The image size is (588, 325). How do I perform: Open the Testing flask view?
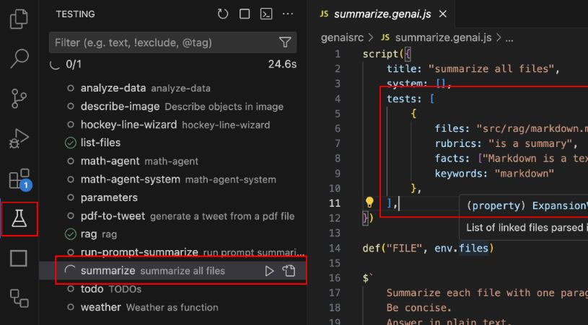19,218
